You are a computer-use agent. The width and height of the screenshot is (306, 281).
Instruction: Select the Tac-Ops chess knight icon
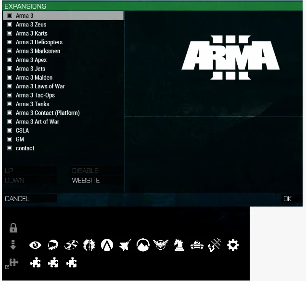179,245
